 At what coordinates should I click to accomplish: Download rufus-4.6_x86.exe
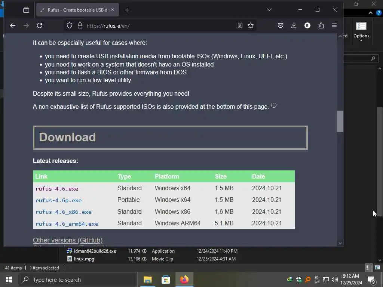[x=64, y=212]
